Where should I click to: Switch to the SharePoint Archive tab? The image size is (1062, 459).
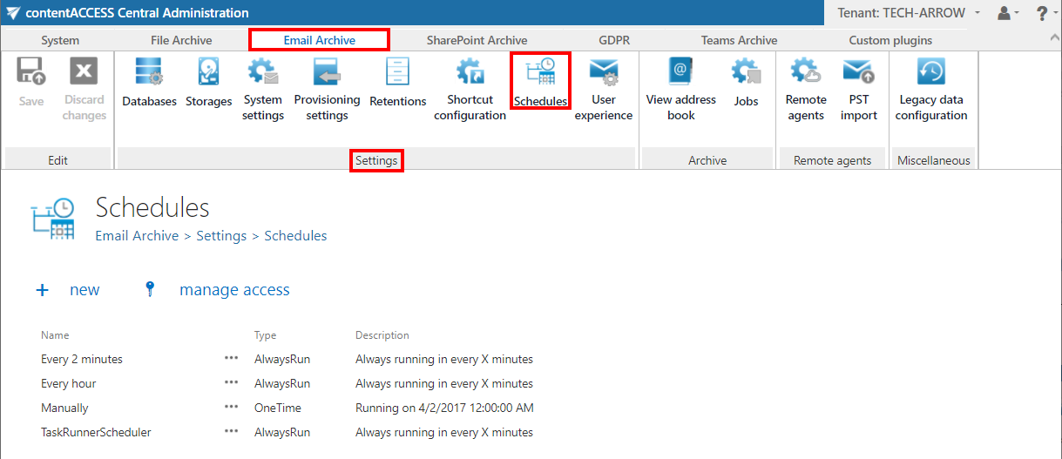pos(477,40)
